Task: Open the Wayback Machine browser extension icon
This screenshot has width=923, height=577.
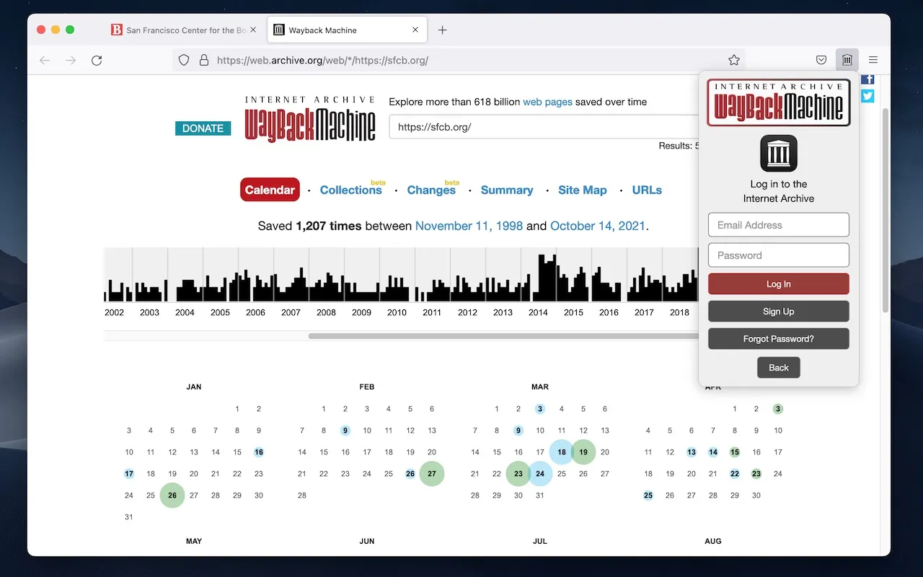Action: (847, 60)
